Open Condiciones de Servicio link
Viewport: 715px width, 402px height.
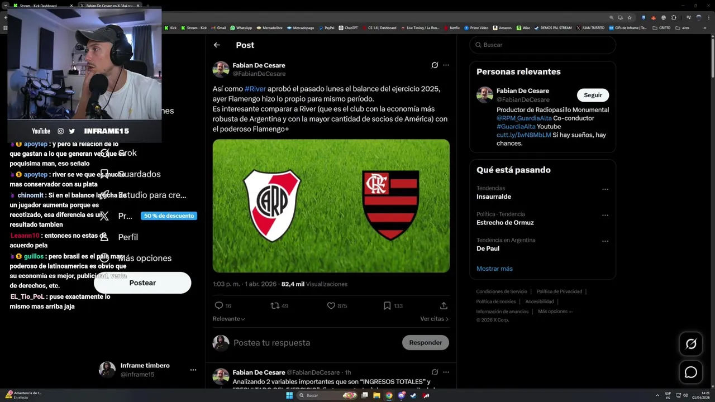pyautogui.click(x=502, y=291)
